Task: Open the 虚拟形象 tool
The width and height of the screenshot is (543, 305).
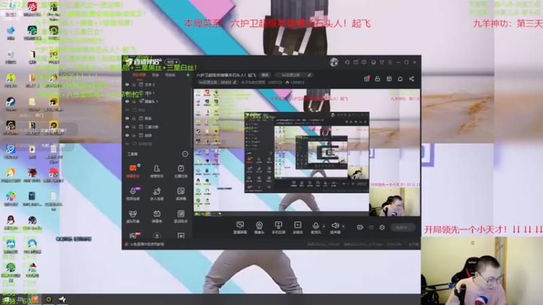Action: pyautogui.click(x=133, y=216)
